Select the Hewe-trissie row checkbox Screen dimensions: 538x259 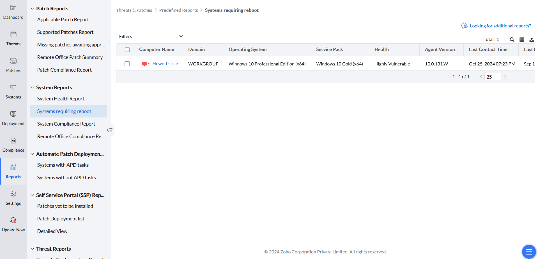coord(127,64)
